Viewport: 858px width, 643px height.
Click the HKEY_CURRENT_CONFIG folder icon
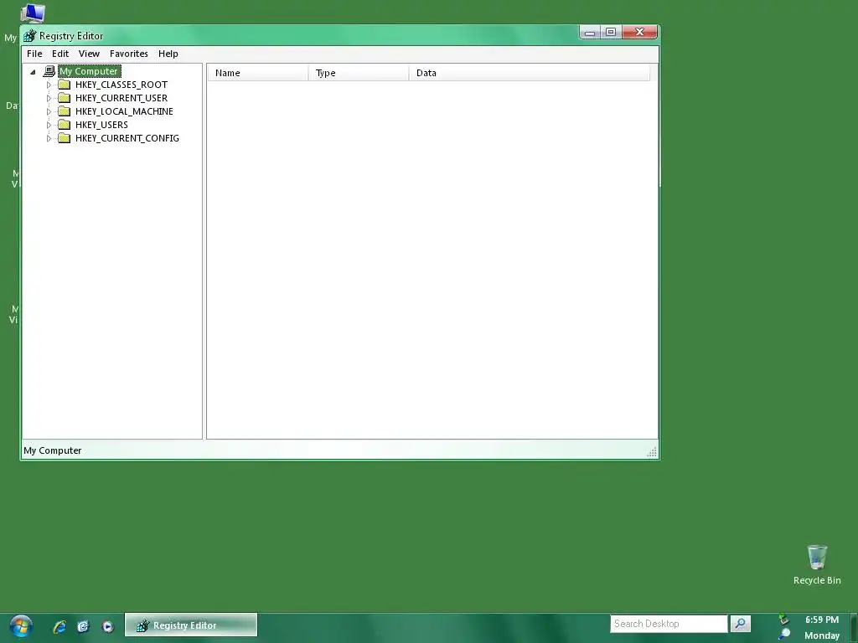click(65, 138)
